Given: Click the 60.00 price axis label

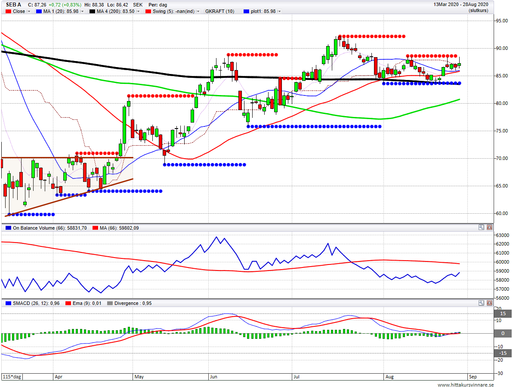Looking at the screenshot, I should point(502,213).
